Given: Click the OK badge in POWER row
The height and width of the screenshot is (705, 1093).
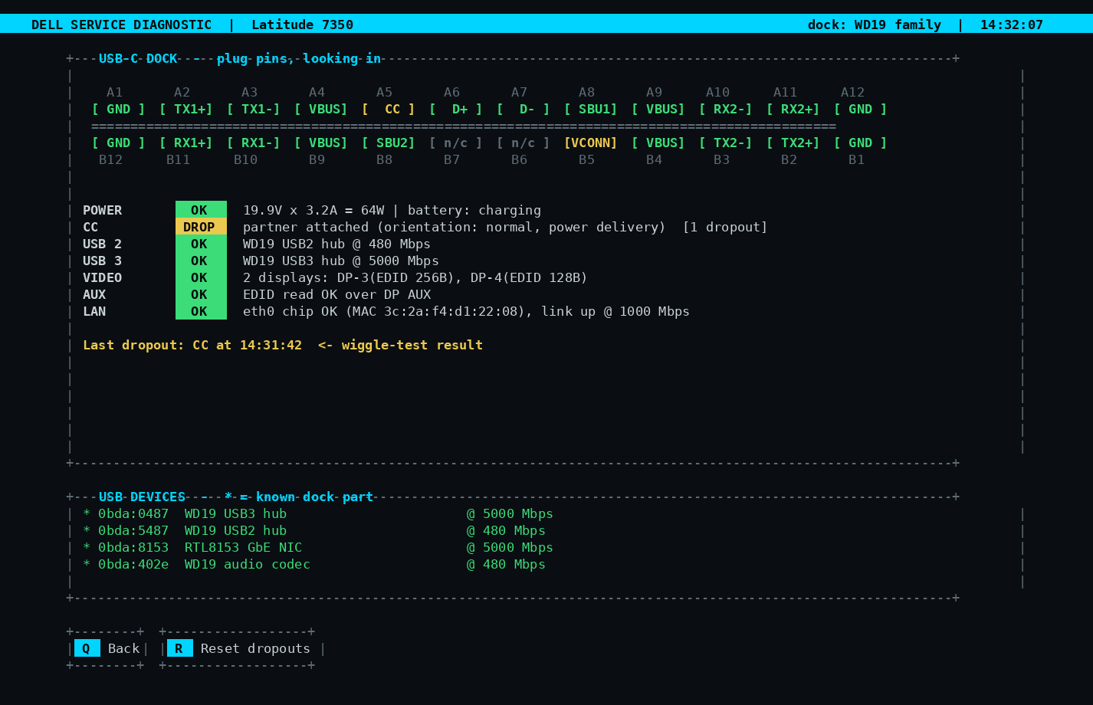Looking at the screenshot, I should (x=201, y=210).
